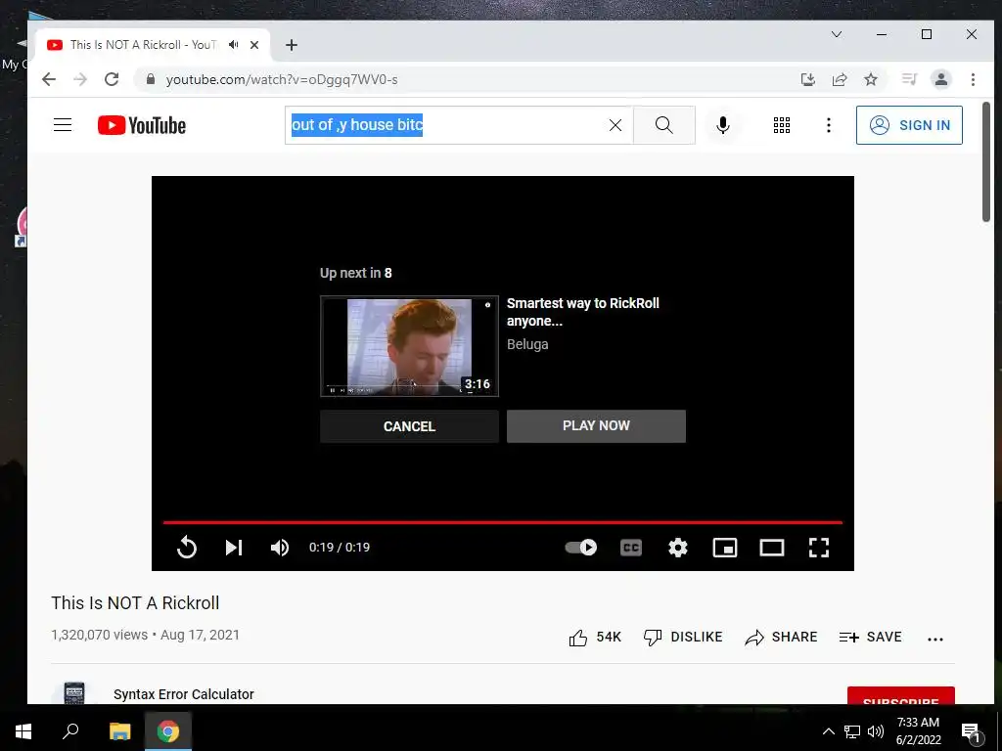Viewport: 1002px width, 751px height.
Task: Cancel the up next autoplay
Action: tap(409, 426)
